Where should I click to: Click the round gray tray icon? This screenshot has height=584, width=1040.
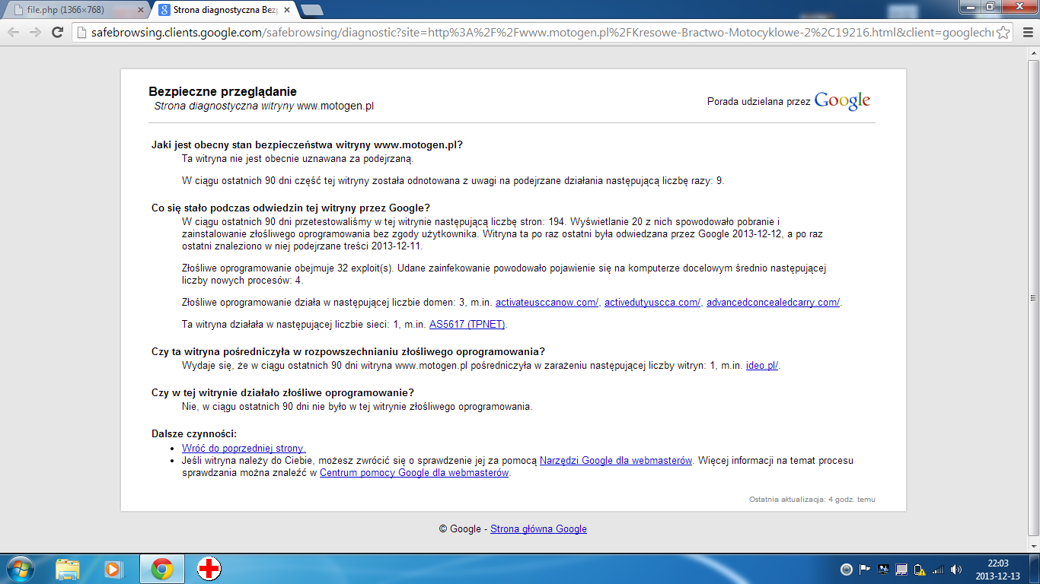846,570
